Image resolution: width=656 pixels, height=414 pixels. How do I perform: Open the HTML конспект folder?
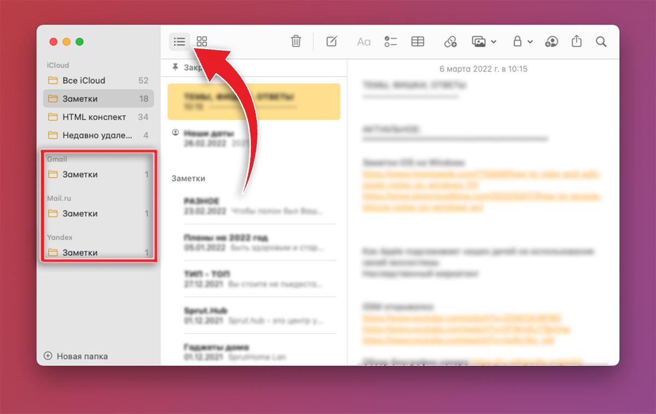(98, 117)
